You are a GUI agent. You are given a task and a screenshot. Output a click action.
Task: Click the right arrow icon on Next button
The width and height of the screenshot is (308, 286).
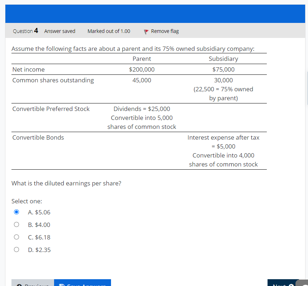coord(291,285)
